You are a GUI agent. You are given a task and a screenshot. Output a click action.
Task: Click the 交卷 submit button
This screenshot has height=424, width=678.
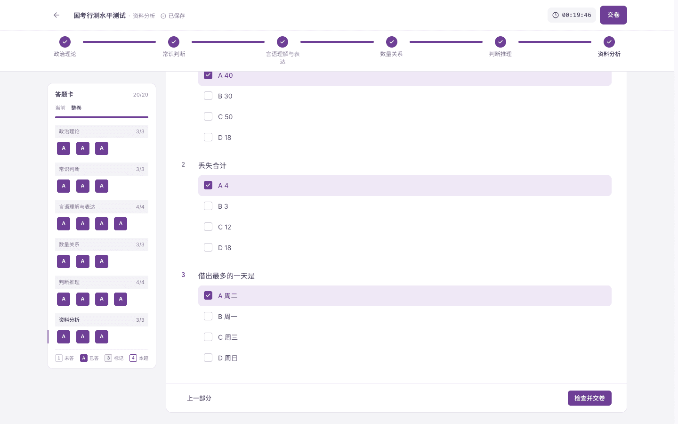pos(613,15)
